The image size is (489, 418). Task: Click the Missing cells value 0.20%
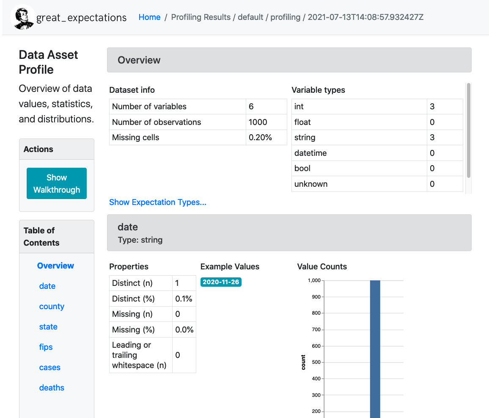pyautogui.click(x=260, y=138)
